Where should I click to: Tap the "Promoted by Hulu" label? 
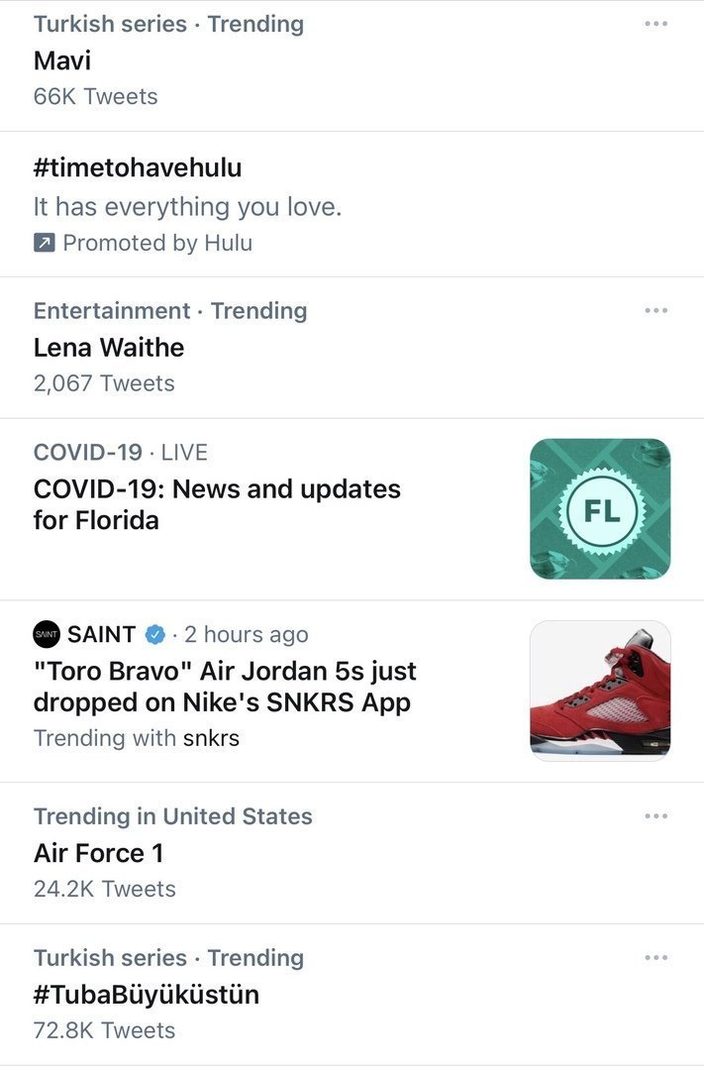coord(157,244)
